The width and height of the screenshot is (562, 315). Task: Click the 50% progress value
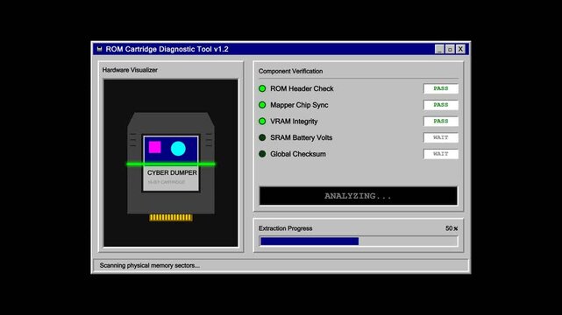pyautogui.click(x=452, y=228)
